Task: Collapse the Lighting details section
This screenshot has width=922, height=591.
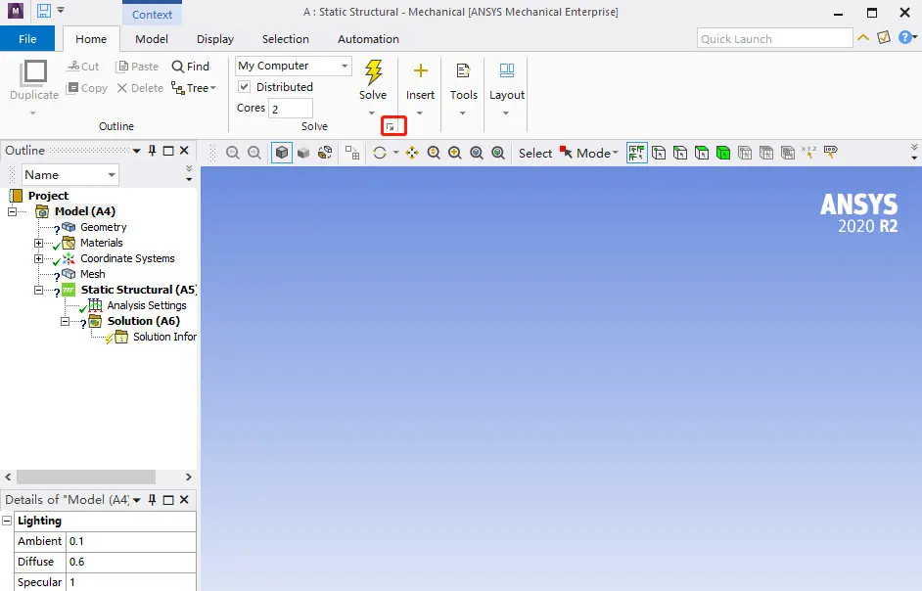Action: 7,521
